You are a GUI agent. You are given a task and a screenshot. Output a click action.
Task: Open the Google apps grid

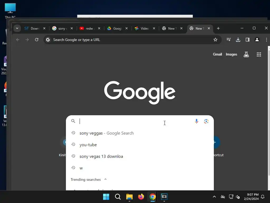259,54
